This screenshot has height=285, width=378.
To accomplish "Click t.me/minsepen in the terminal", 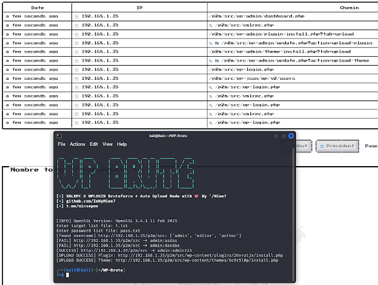I will click(82, 206).
